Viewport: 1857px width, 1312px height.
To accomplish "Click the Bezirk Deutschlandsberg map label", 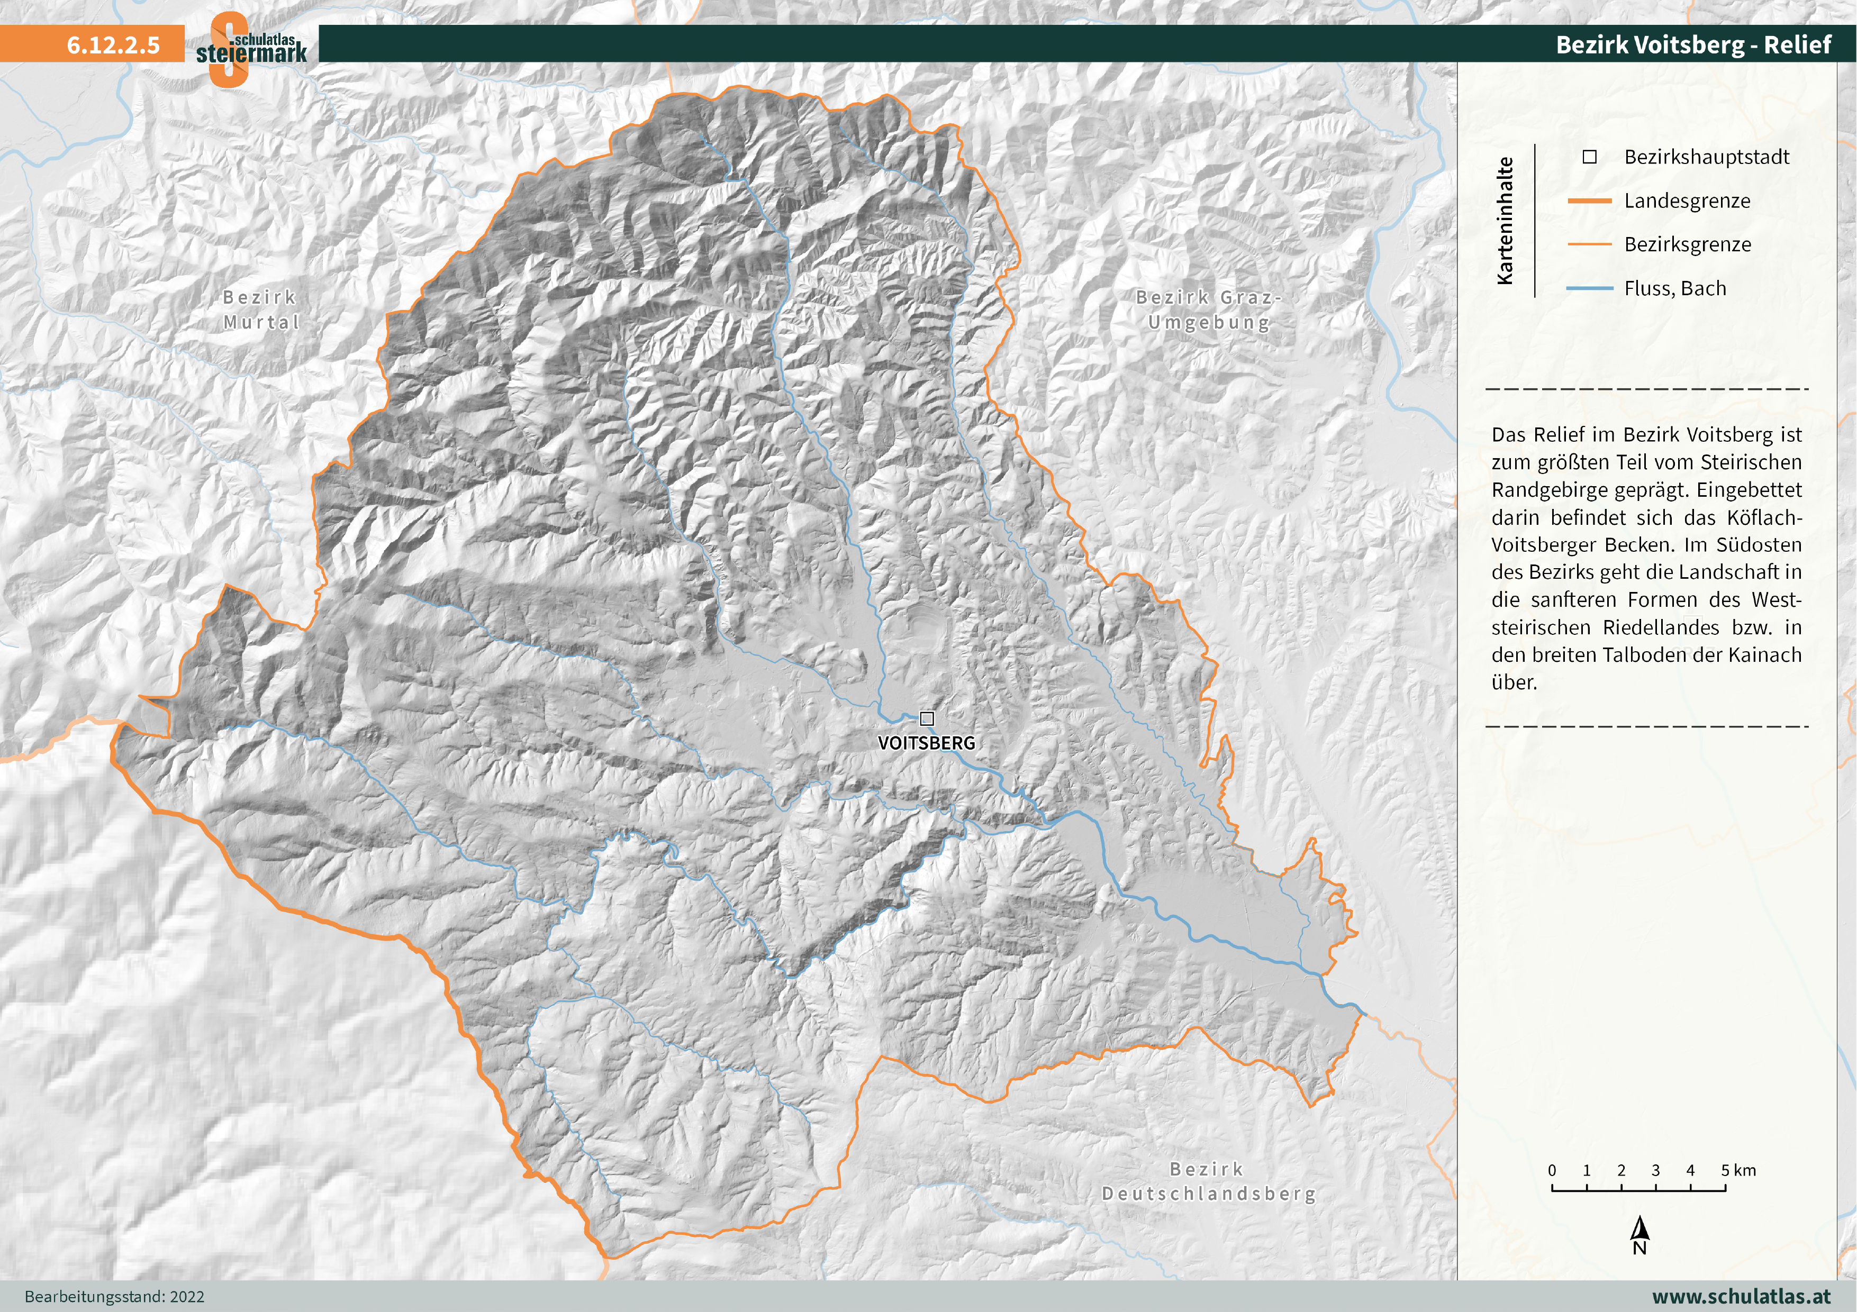I will (1208, 1181).
